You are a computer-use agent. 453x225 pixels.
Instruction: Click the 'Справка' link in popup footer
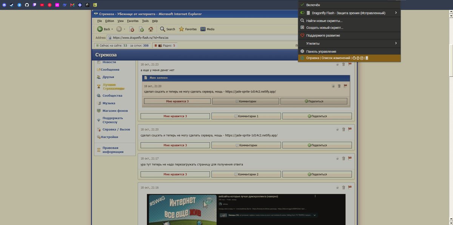pos(313,58)
